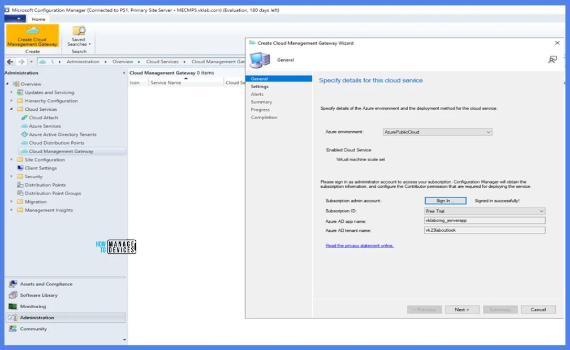Open the Community workspace
The height and width of the screenshot is (350, 570).
click(x=33, y=329)
